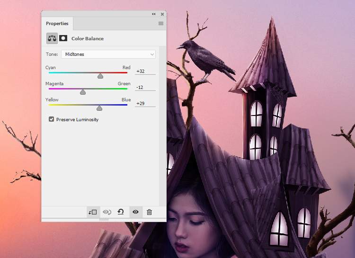Click the Cyan label
Screen dimensions: 355x258
click(51, 68)
